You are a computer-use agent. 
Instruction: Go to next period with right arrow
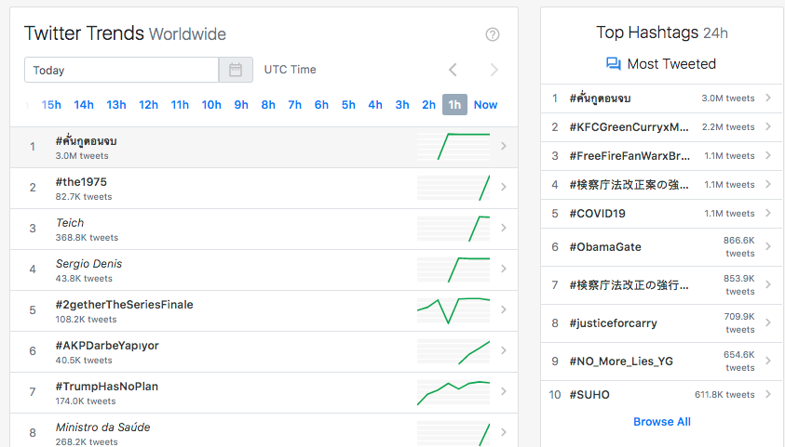[494, 70]
